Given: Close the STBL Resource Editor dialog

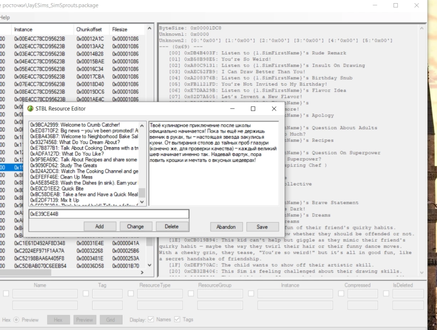Looking at the screenshot, I should point(274,109).
